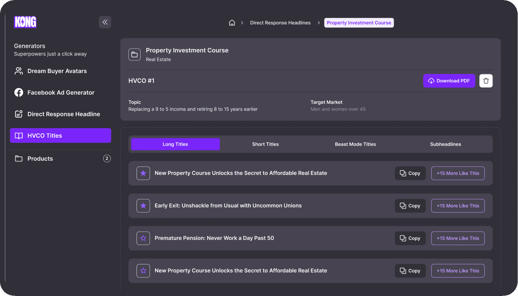Go to home via breadcrumb icon

click(x=232, y=23)
